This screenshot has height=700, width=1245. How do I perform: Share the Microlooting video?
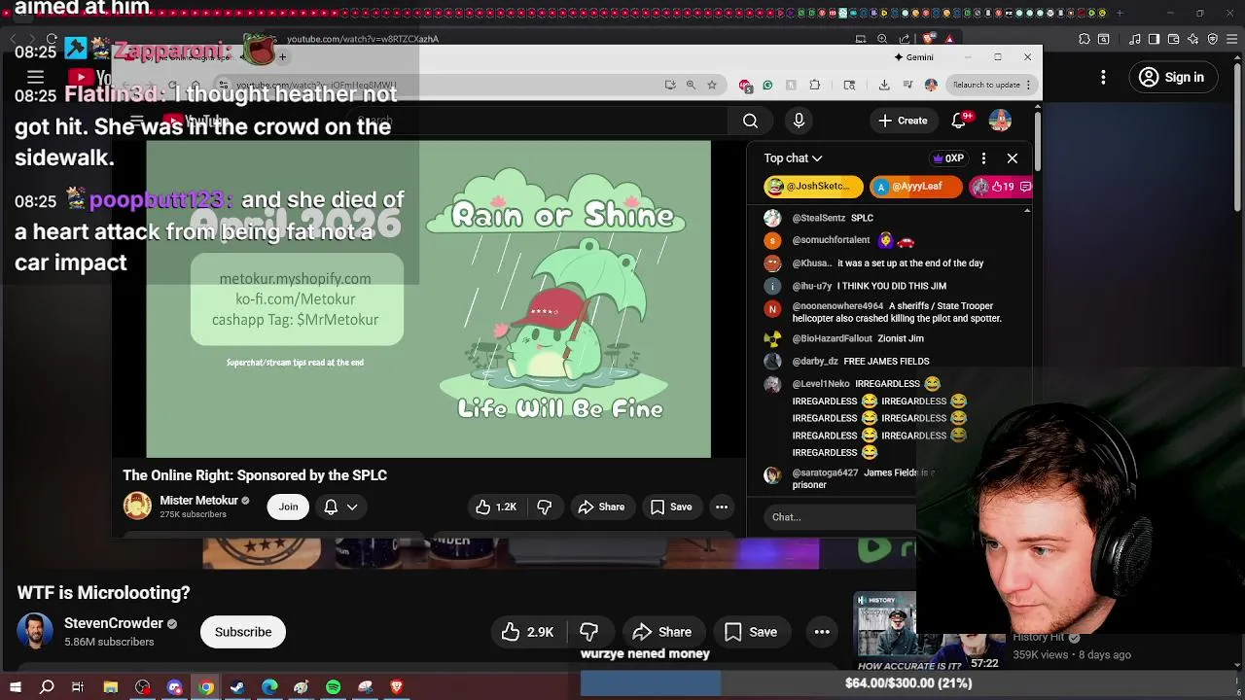[661, 632]
